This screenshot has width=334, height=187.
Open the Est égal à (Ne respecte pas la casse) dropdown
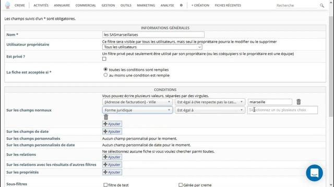click(x=210, y=102)
